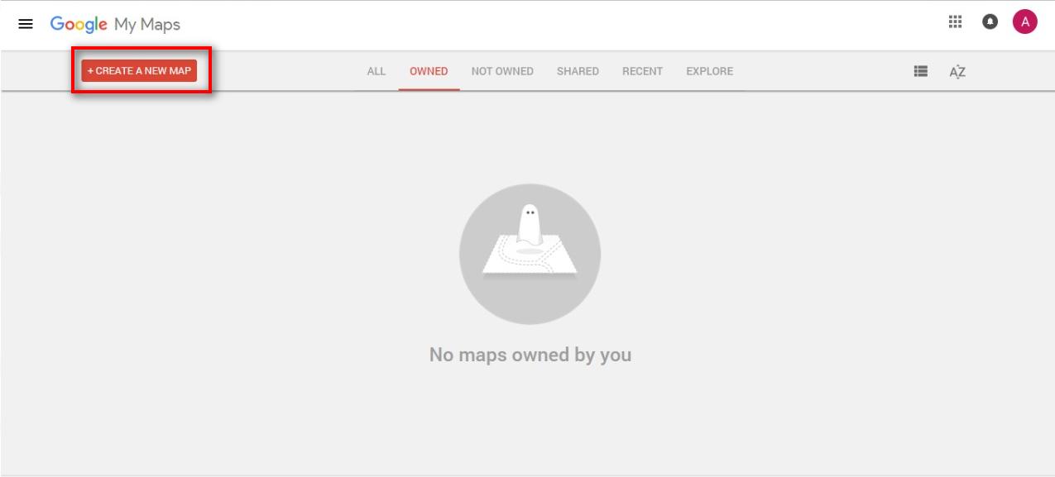1055x477 pixels.
Task: Select the OWNED tab
Action: [429, 71]
